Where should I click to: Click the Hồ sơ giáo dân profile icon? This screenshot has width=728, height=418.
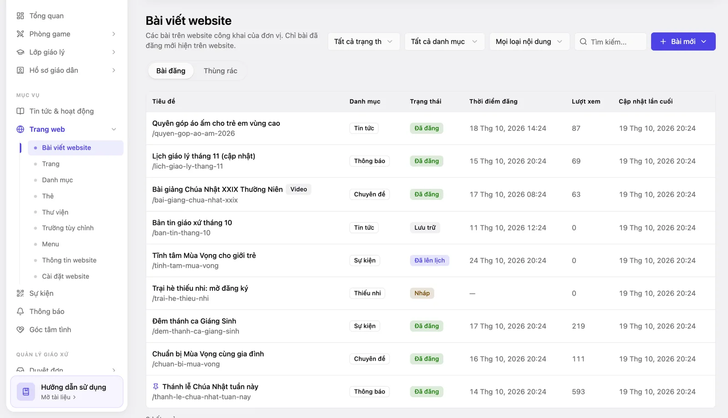tap(20, 70)
